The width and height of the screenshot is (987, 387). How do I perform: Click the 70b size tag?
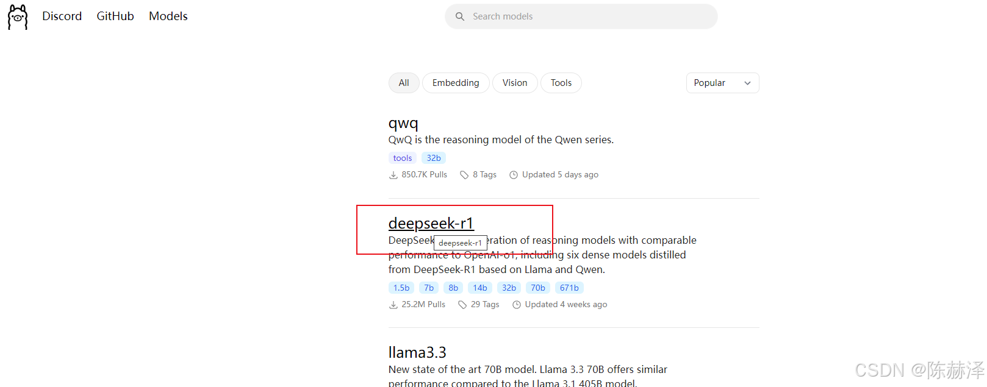point(538,288)
